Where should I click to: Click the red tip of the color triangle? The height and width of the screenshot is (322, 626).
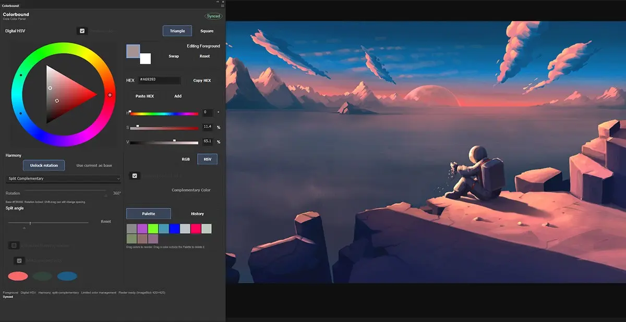pos(95,95)
